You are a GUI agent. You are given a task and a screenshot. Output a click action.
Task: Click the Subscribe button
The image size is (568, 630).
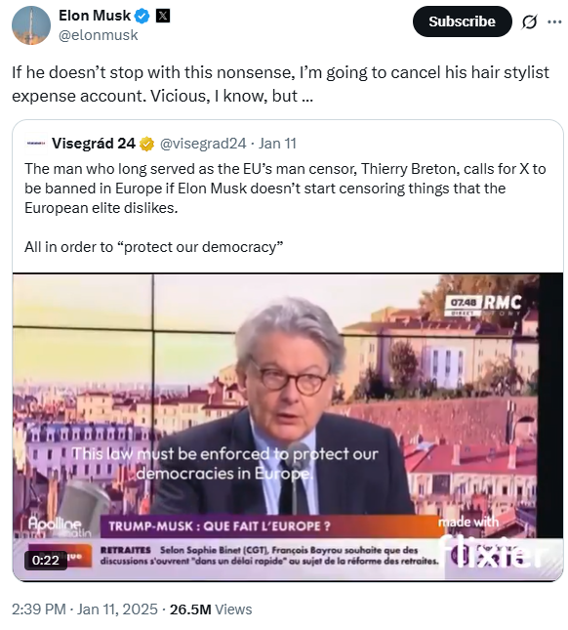tap(462, 21)
